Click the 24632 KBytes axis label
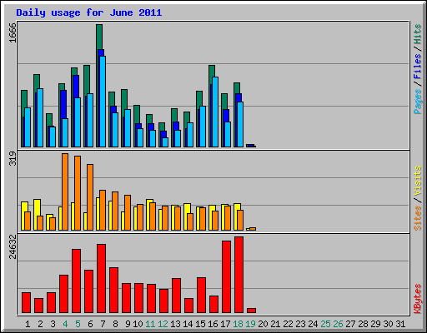Viewport: 427px width, 333px height. click(13, 246)
